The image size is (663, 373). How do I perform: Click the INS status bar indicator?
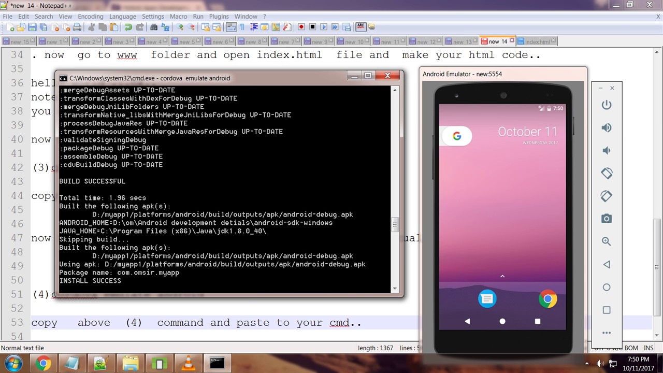[648, 348]
